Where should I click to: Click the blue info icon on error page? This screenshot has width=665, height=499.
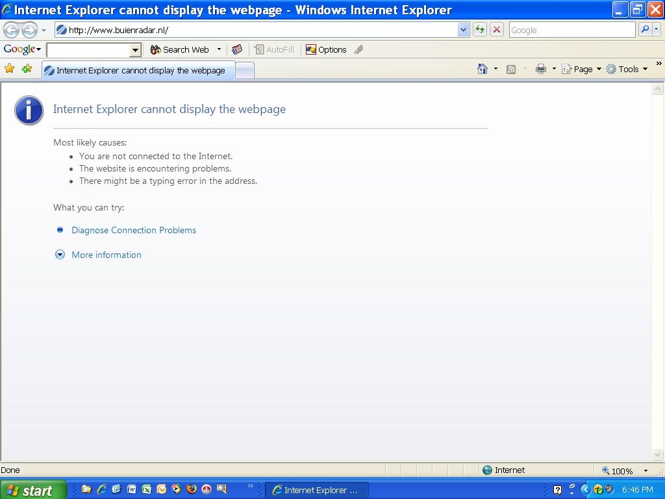tap(29, 110)
